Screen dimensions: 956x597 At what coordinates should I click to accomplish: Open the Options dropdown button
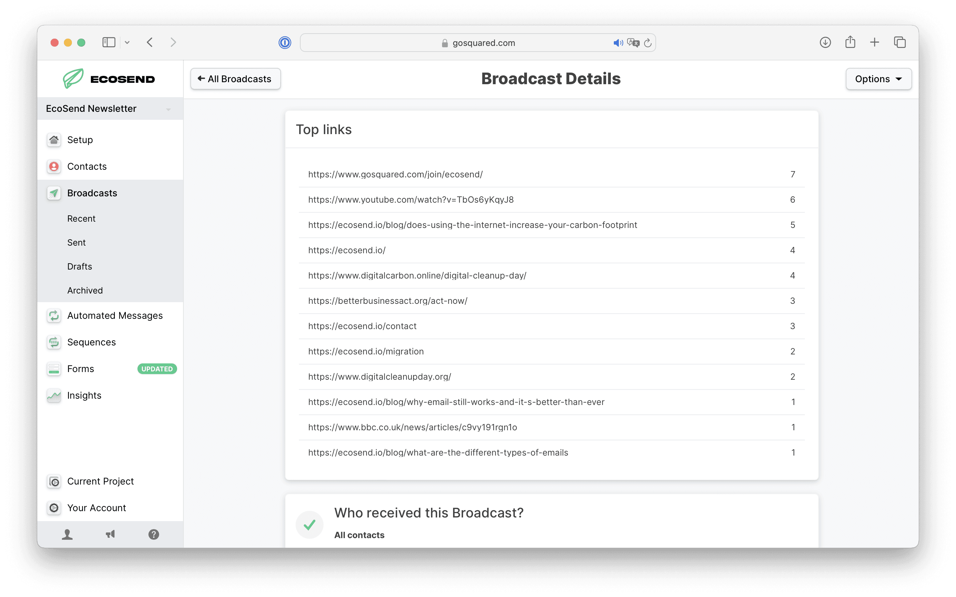pyautogui.click(x=878, y=79)
